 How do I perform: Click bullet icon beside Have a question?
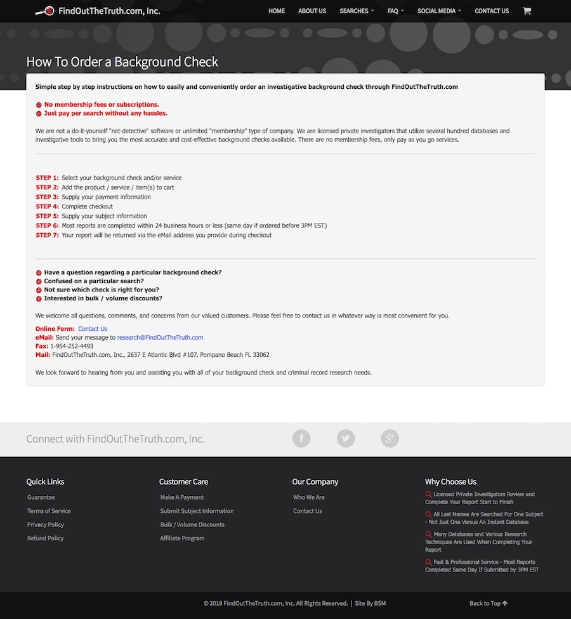click(x=39, y=273)
